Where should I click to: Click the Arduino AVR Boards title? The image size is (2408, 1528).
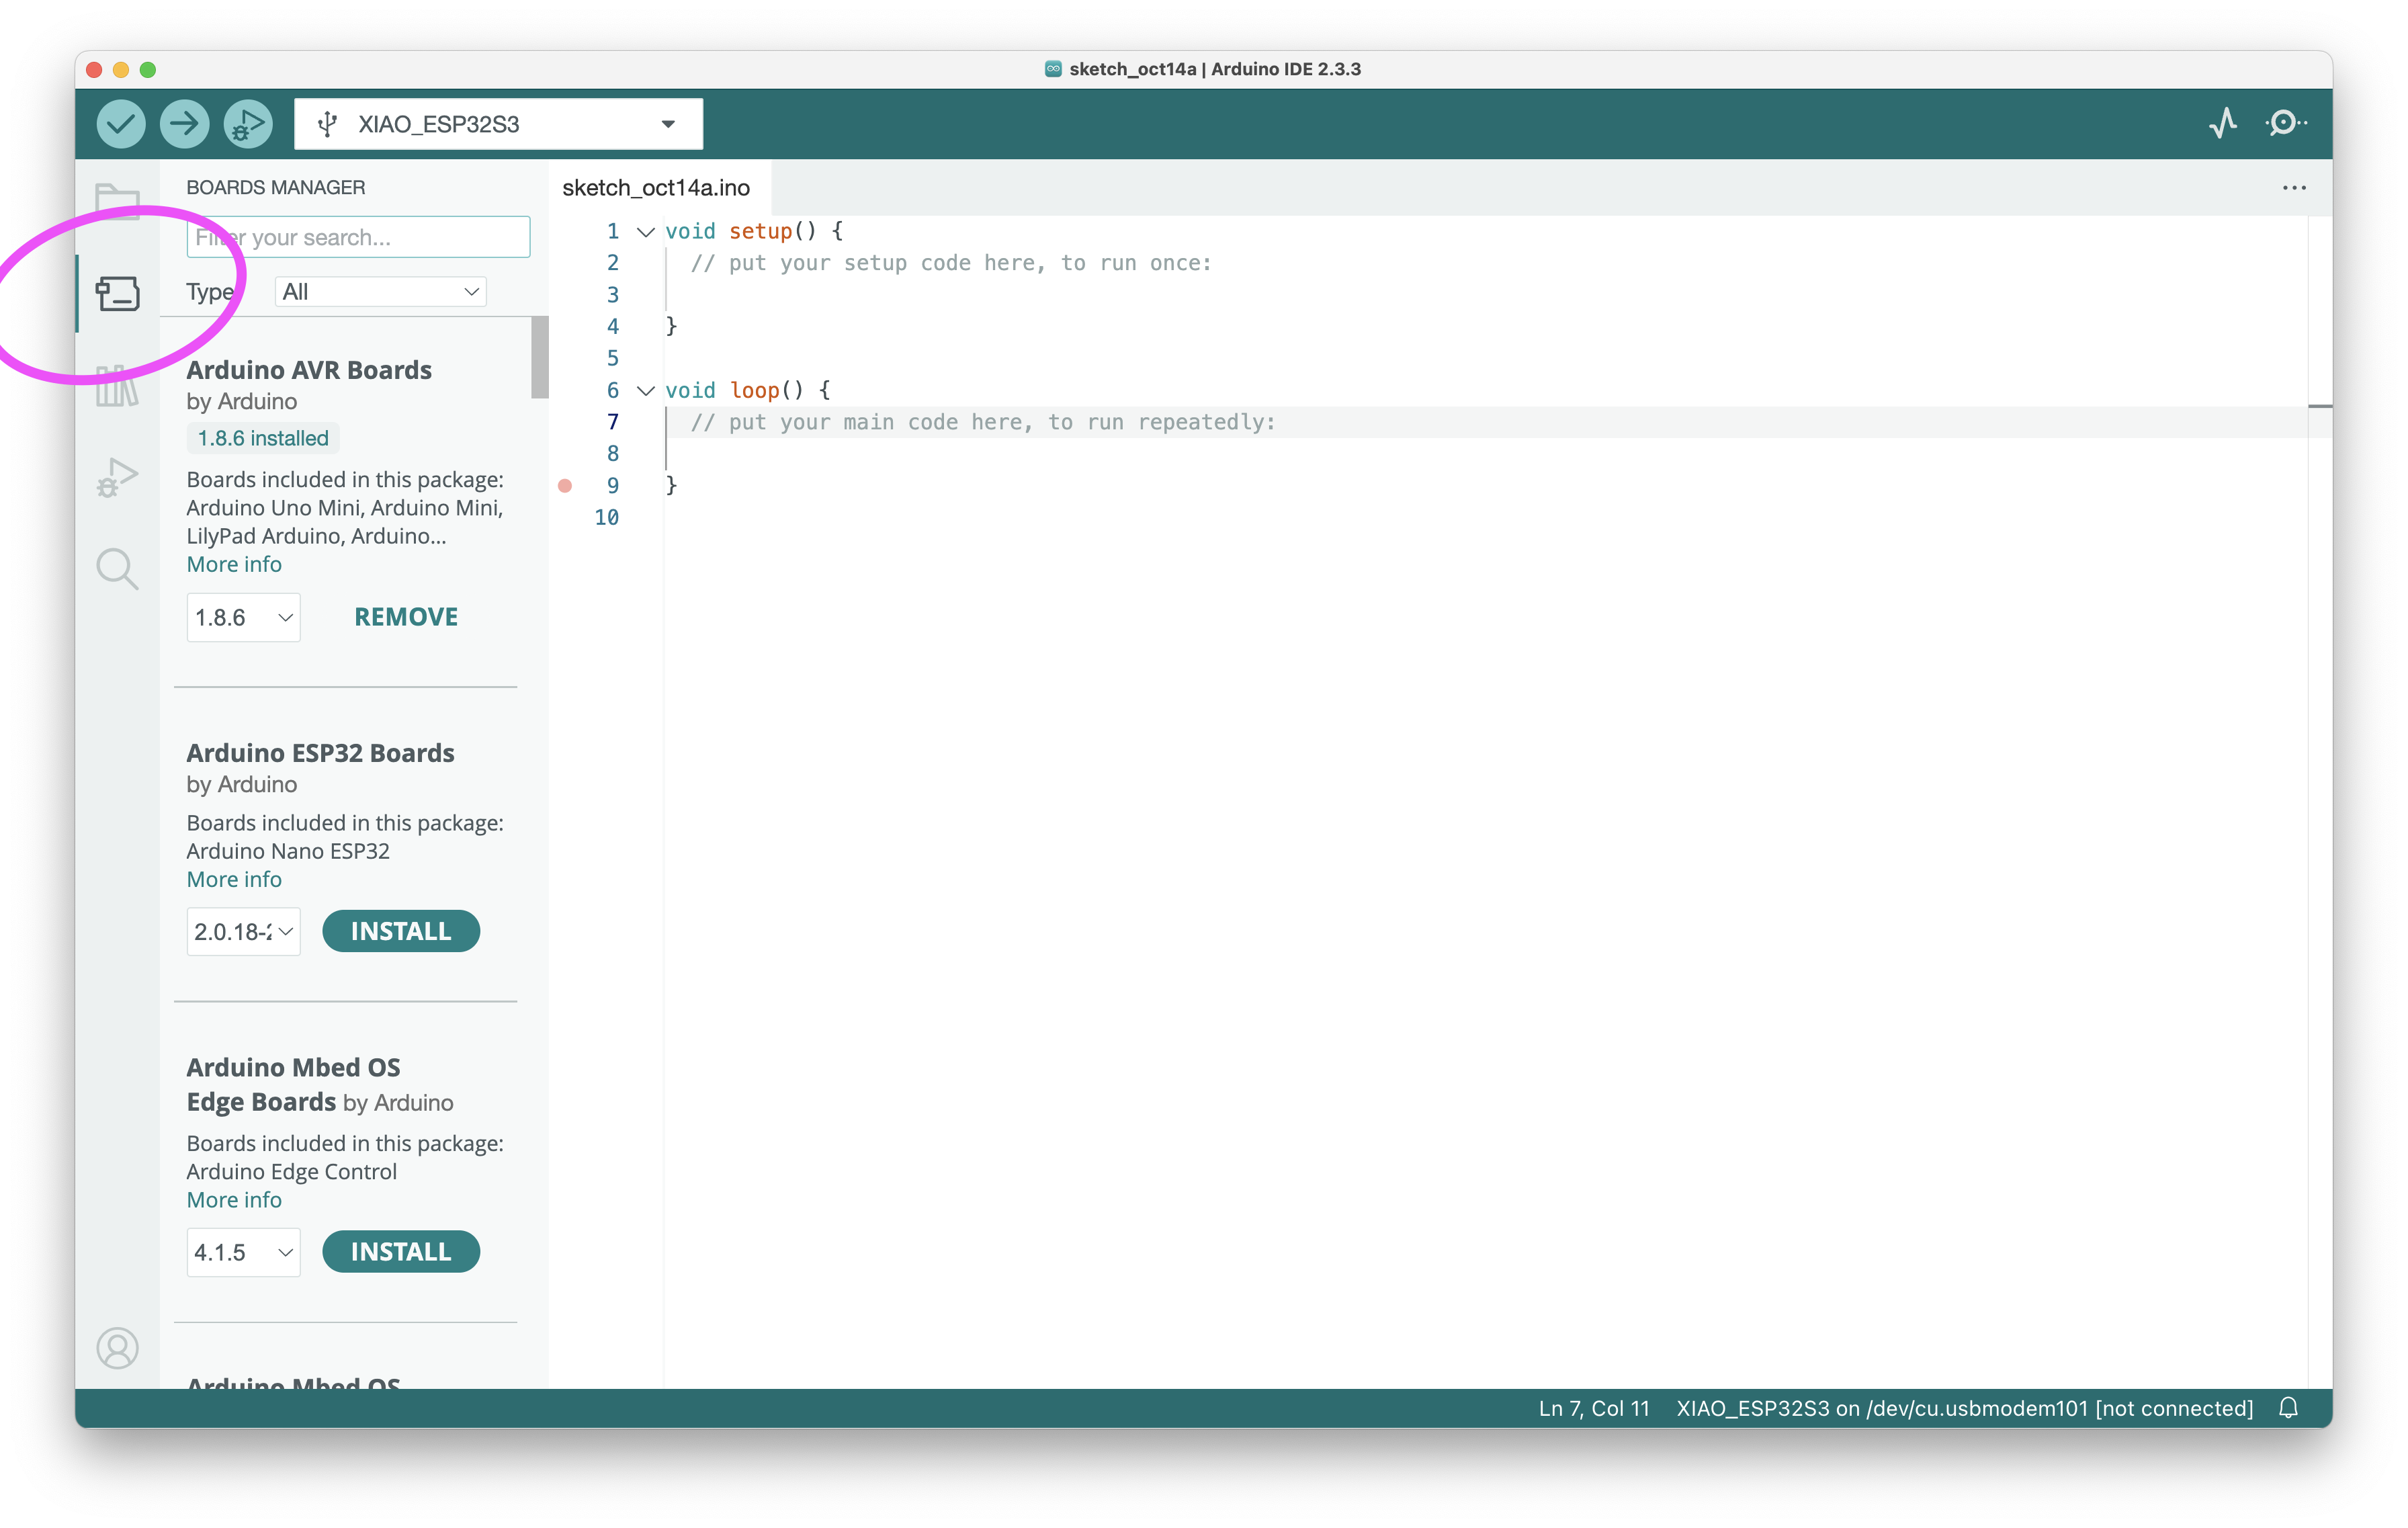309,370
